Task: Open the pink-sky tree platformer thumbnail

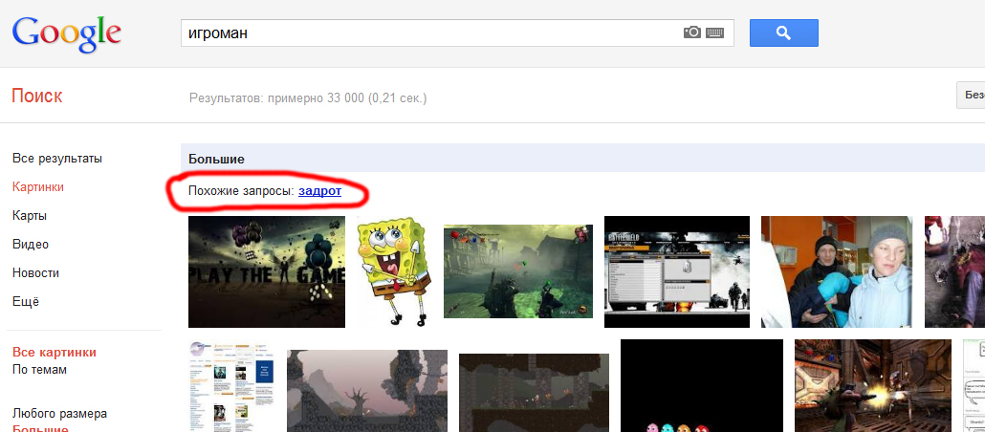Action: pos(367,391)
